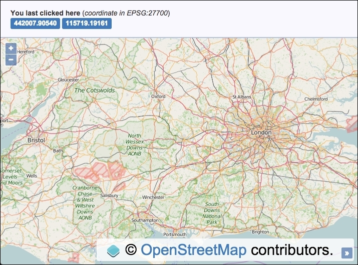Click the St Albans label

click(x=241, y=97)
